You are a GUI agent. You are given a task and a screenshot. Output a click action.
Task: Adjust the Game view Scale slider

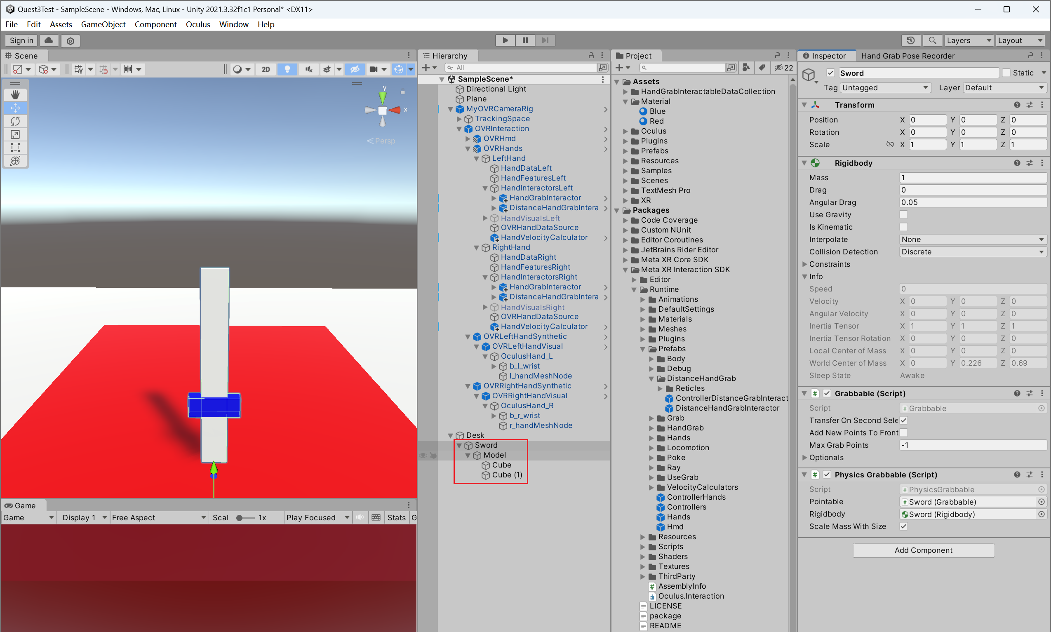pyautogui.click(x=246, y=518)
